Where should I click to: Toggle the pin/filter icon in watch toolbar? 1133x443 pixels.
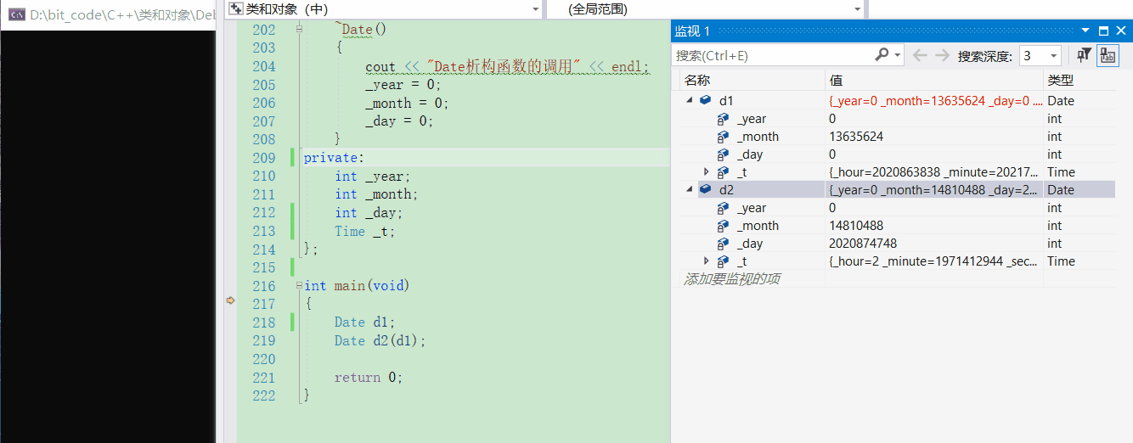point(1084,55)
